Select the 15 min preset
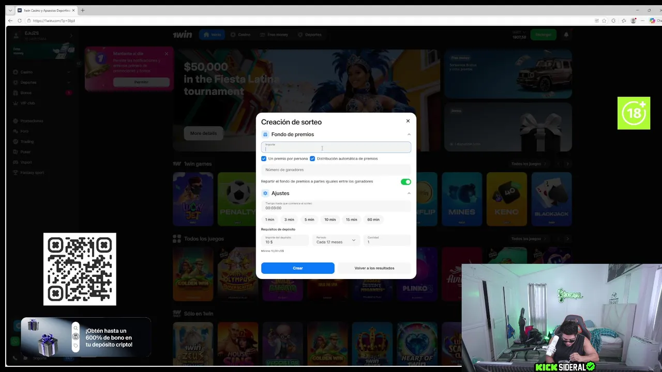The width and height of the screenshot is (662, 372). pyautogui.click(x=352, y=220)
